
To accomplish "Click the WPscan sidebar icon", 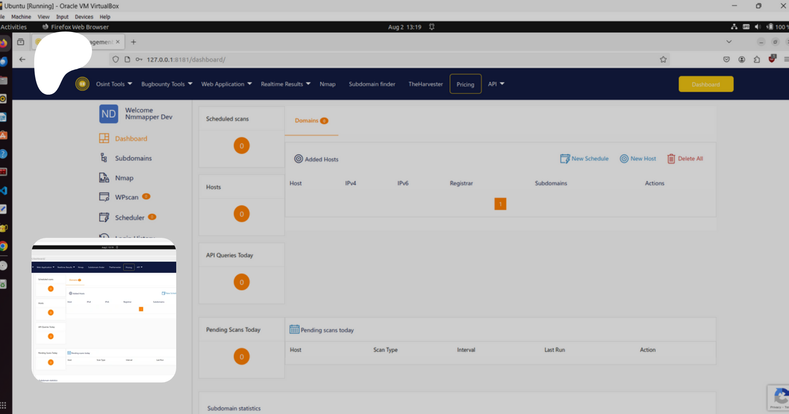I will point(104,197).
